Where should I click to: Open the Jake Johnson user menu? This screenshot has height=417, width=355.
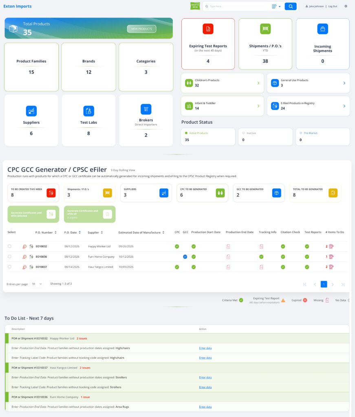coord(315,7)
